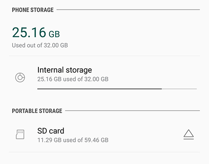
Task: Tap the 'Used out of 32.00 GB' text
Action: click(40, 45)
